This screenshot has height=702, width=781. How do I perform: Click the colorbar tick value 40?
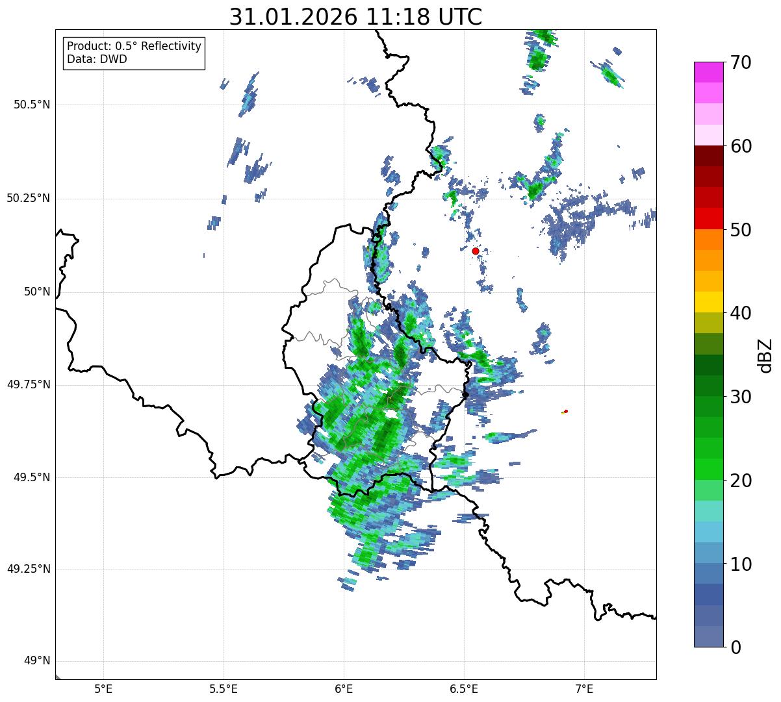(741, 313)
